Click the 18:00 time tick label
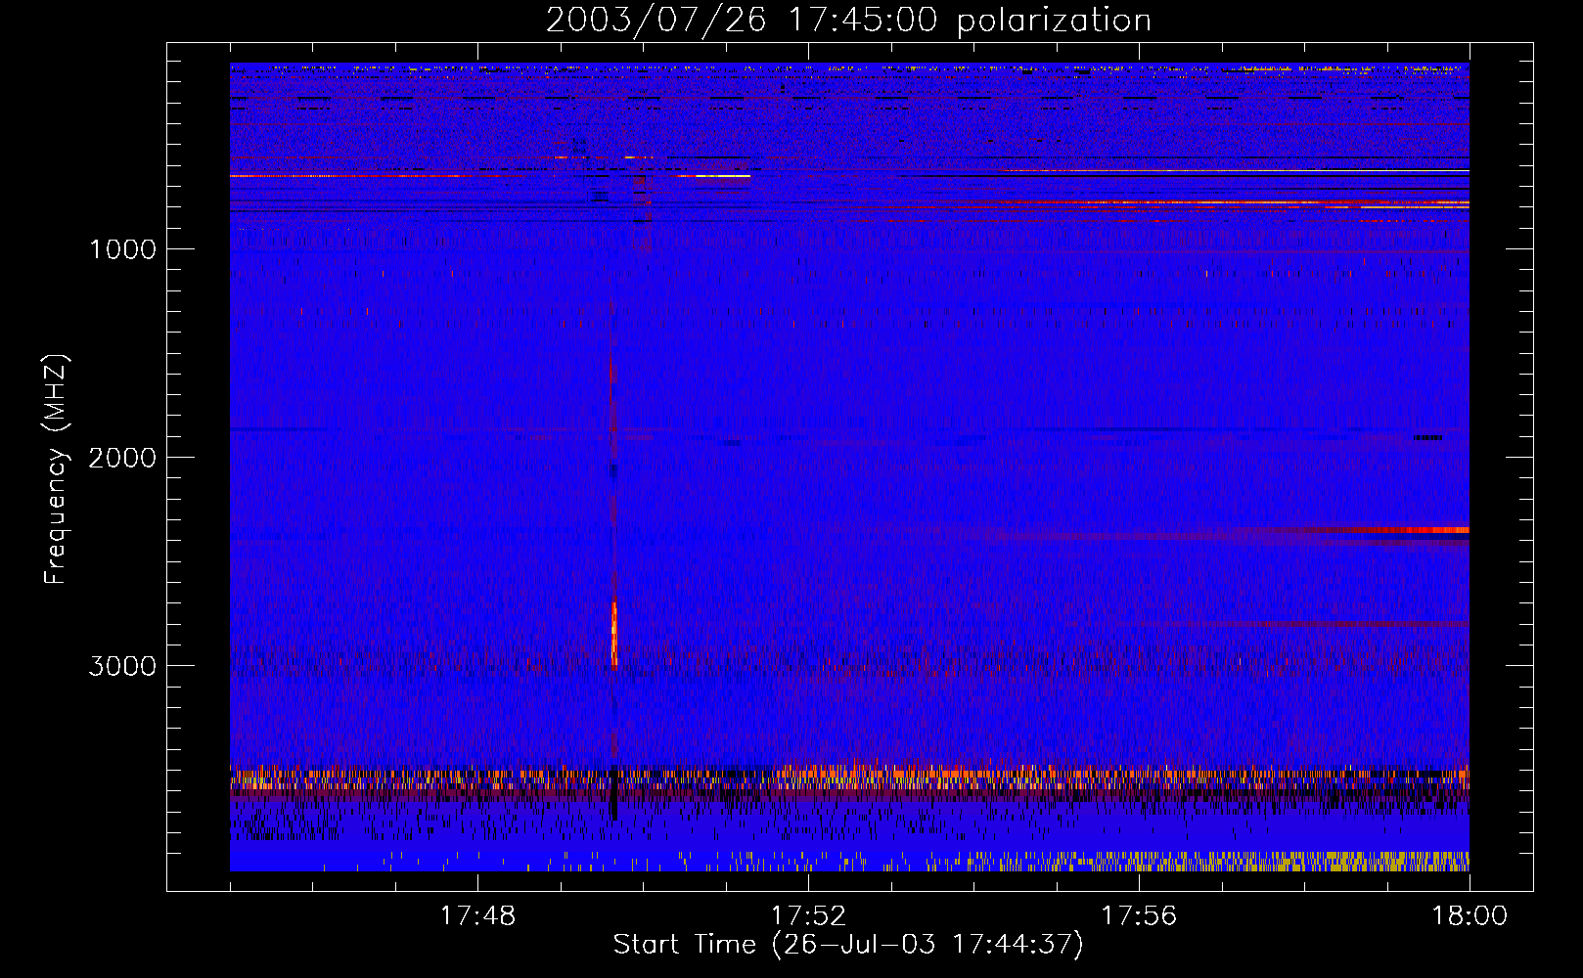The height and width of the screenshot is (978, 1583). pyautogui.click(x=1470, y=916)
